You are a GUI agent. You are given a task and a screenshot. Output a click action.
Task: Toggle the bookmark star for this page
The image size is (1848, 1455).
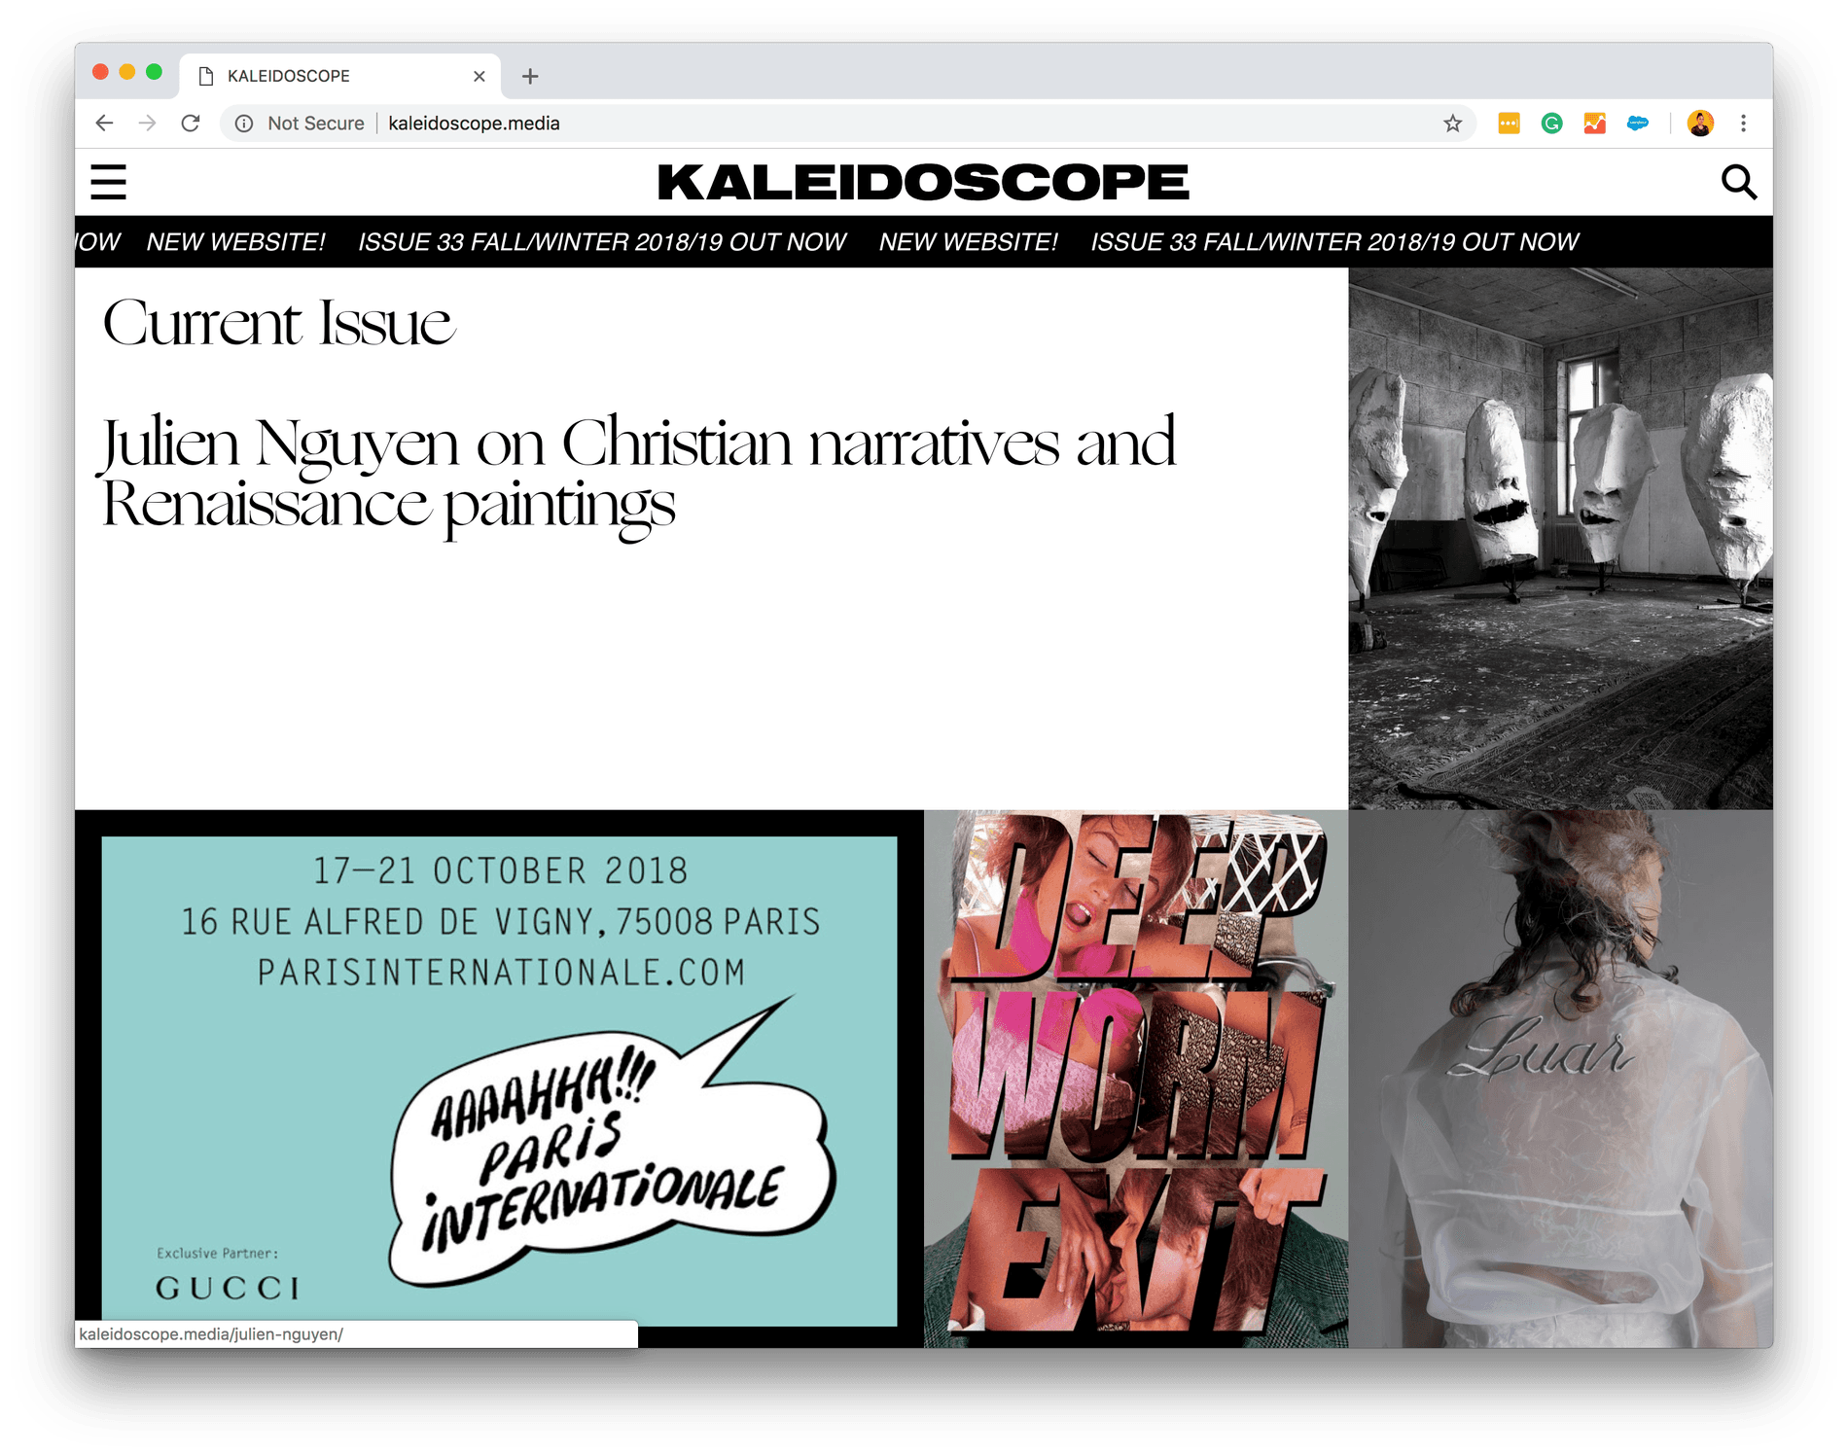pos(1452,124)
